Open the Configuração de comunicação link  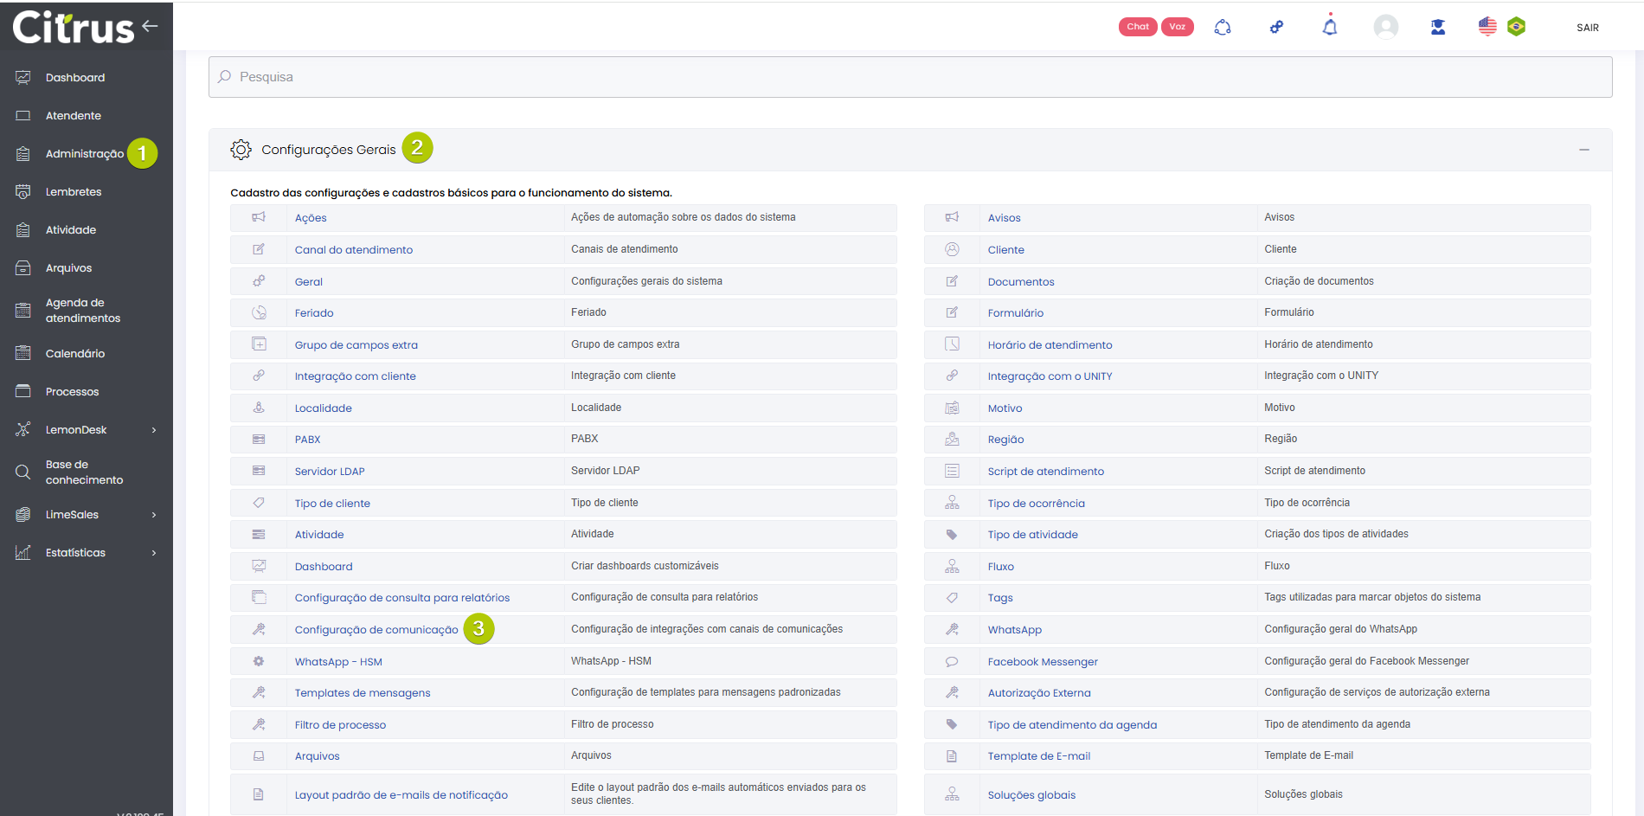pyautogui.click(x=376, y=630)
